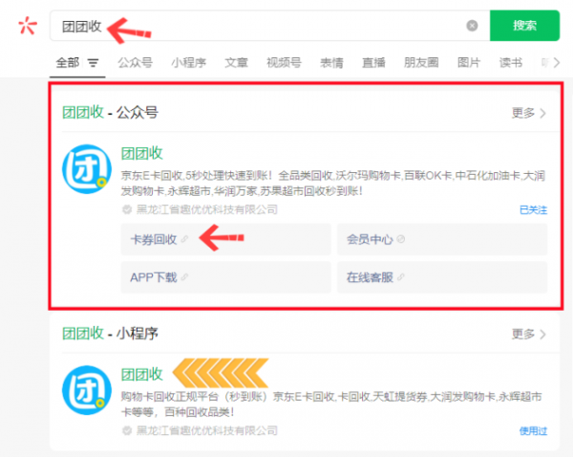
Task: Open the 会员中心 menu entry
Action: click(x=442, y=239)
